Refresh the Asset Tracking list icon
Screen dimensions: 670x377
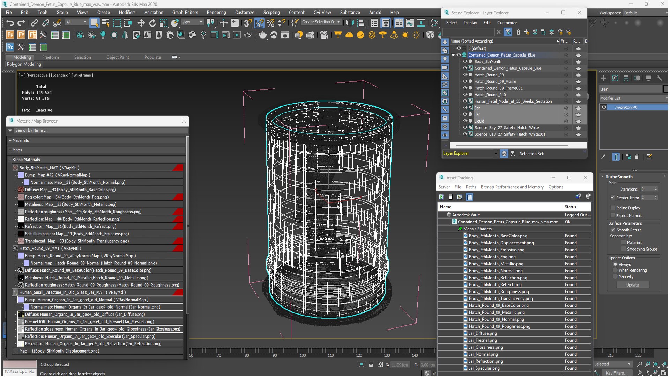(x=441, y=197)
